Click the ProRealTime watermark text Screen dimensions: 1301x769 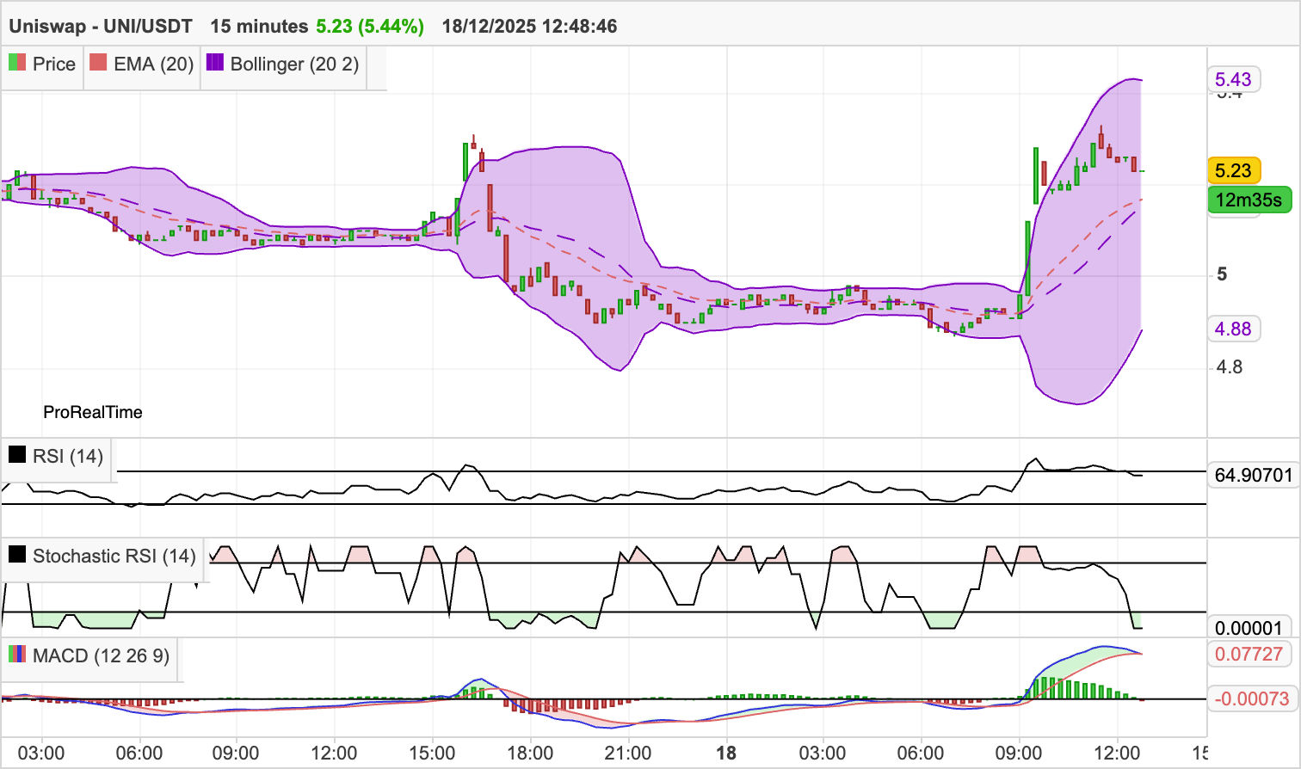[x=93, y=412]
